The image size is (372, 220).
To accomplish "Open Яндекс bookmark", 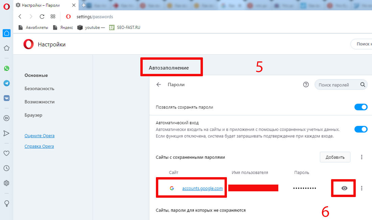I will 63,27.
